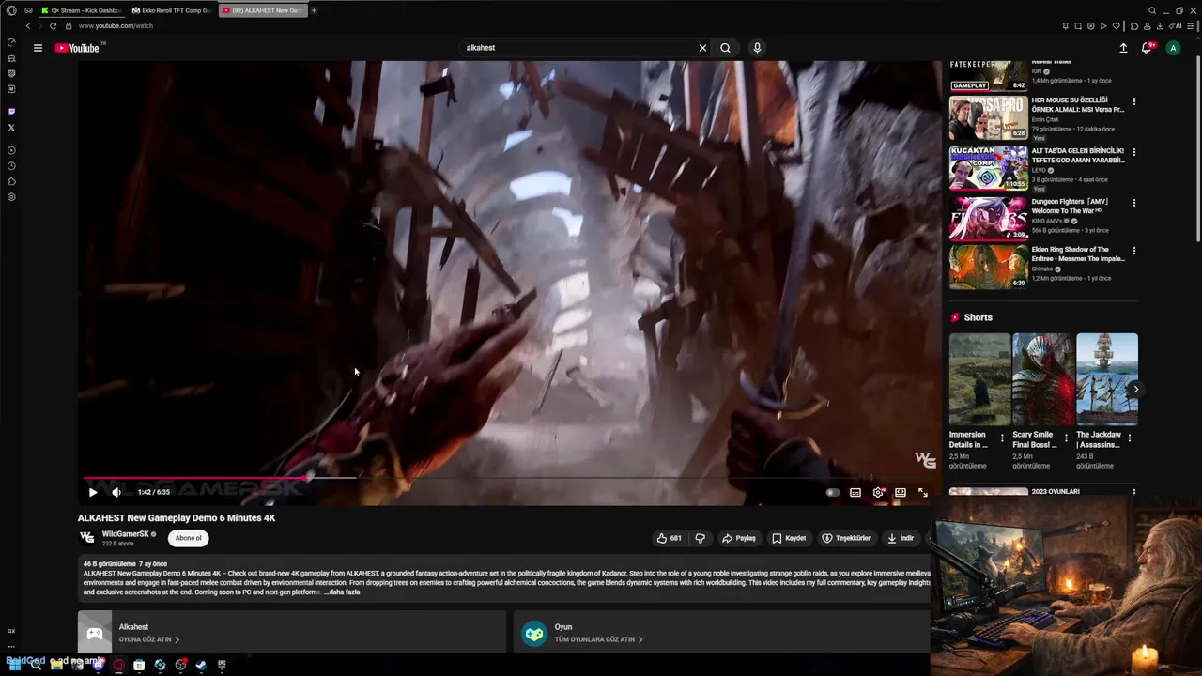1202x676 pixels.
Task: Play the paused video
Action: pyautogui.click(x=93, y=492)
